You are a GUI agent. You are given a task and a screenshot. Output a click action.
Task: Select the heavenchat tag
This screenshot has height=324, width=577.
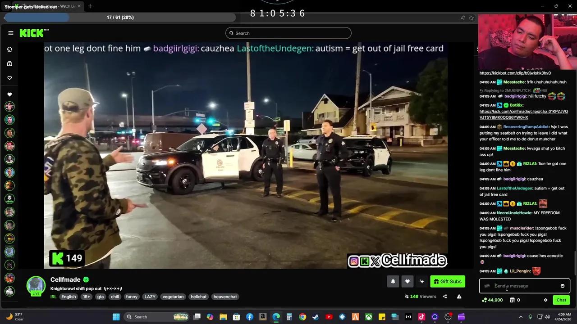pos(225,297)
